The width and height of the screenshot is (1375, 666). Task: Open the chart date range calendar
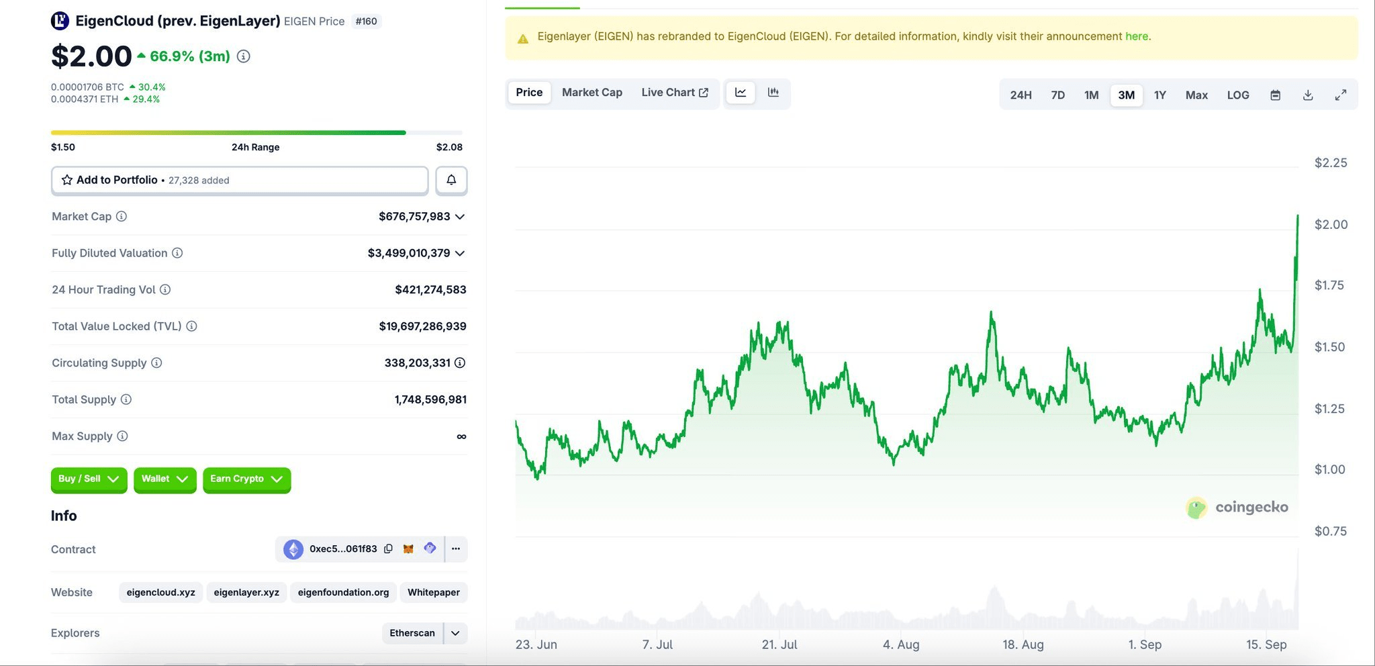1275,95
